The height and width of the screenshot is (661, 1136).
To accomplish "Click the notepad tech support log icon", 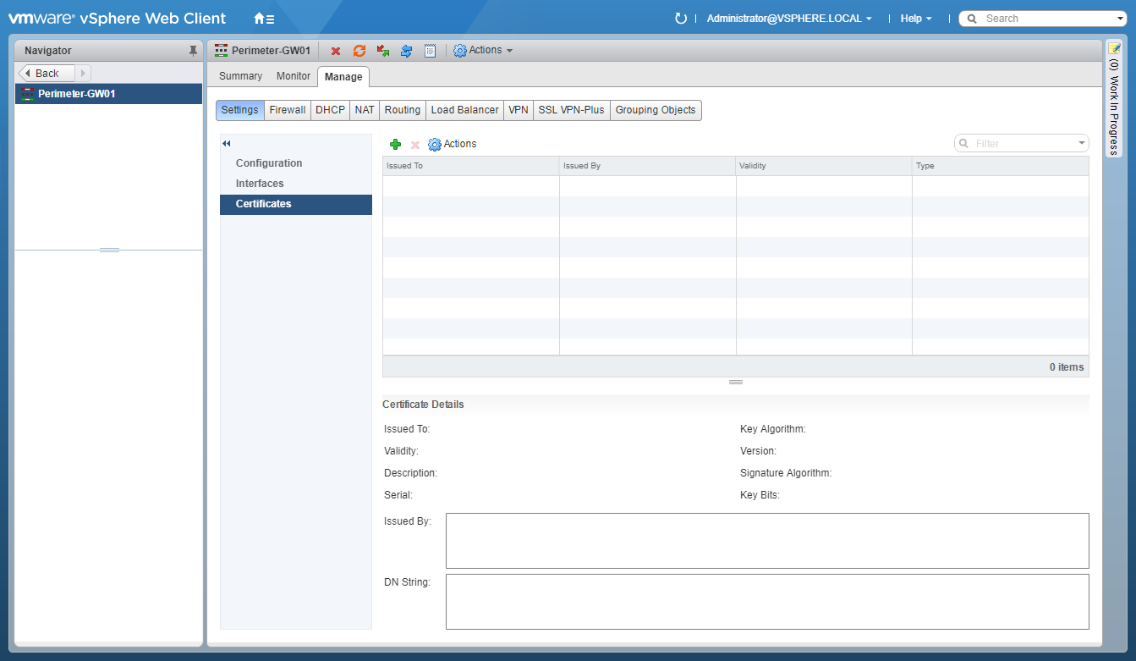I will point(430,51).
